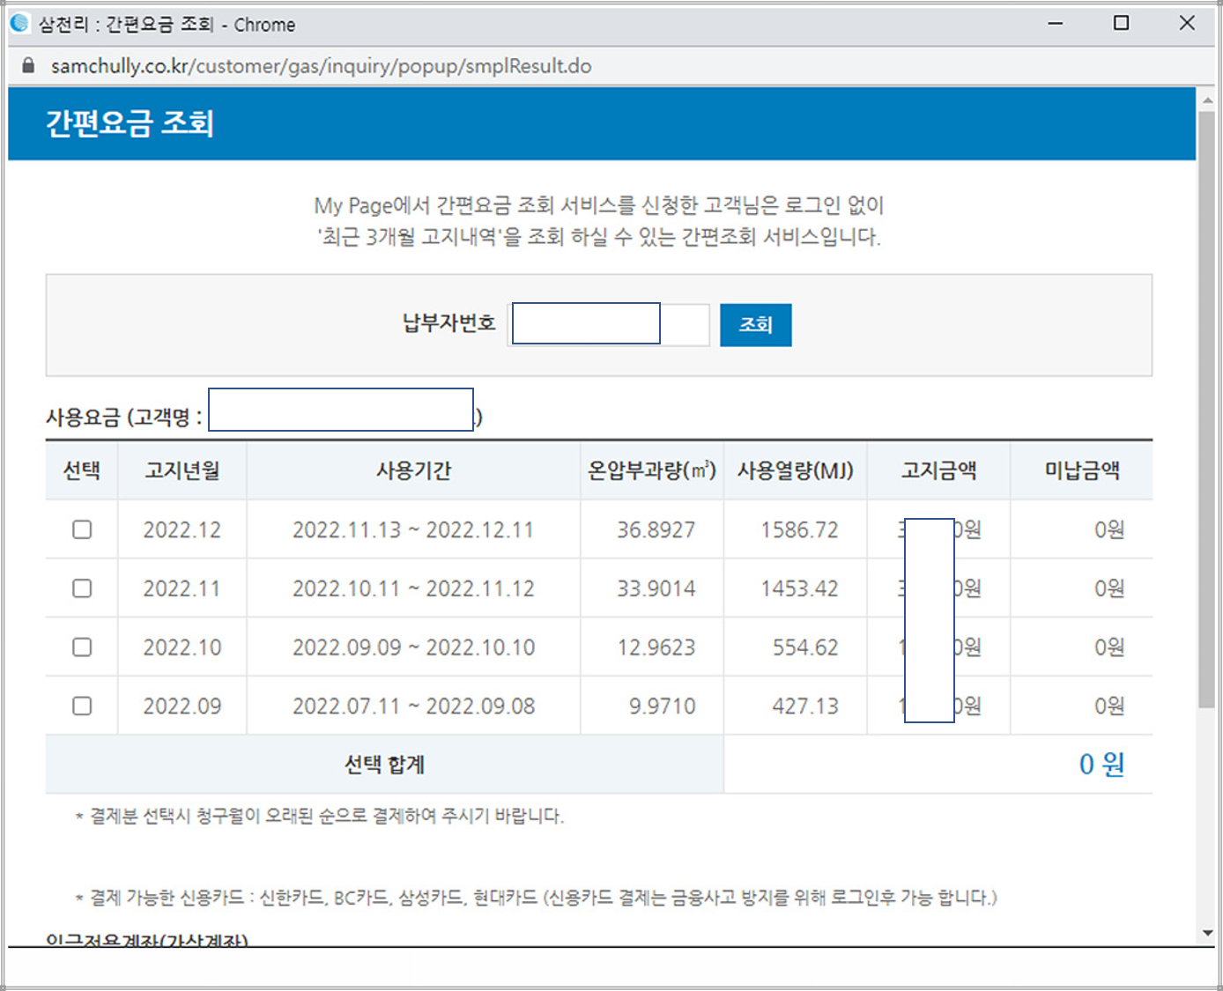Image resolution: width=1223 pixels, height=991 pixels.
Task: Click the heat value 427.13
Action: (805, 706)
